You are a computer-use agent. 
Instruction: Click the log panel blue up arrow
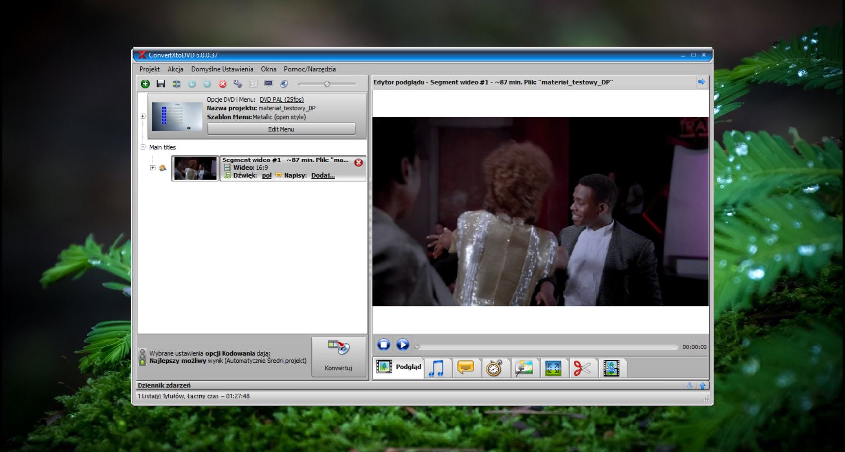point(703,386)
